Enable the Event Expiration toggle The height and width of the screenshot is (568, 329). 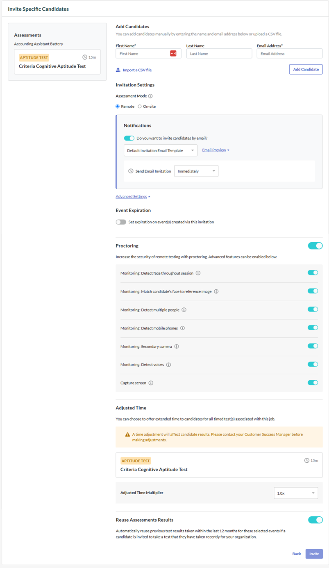point(121,222)
